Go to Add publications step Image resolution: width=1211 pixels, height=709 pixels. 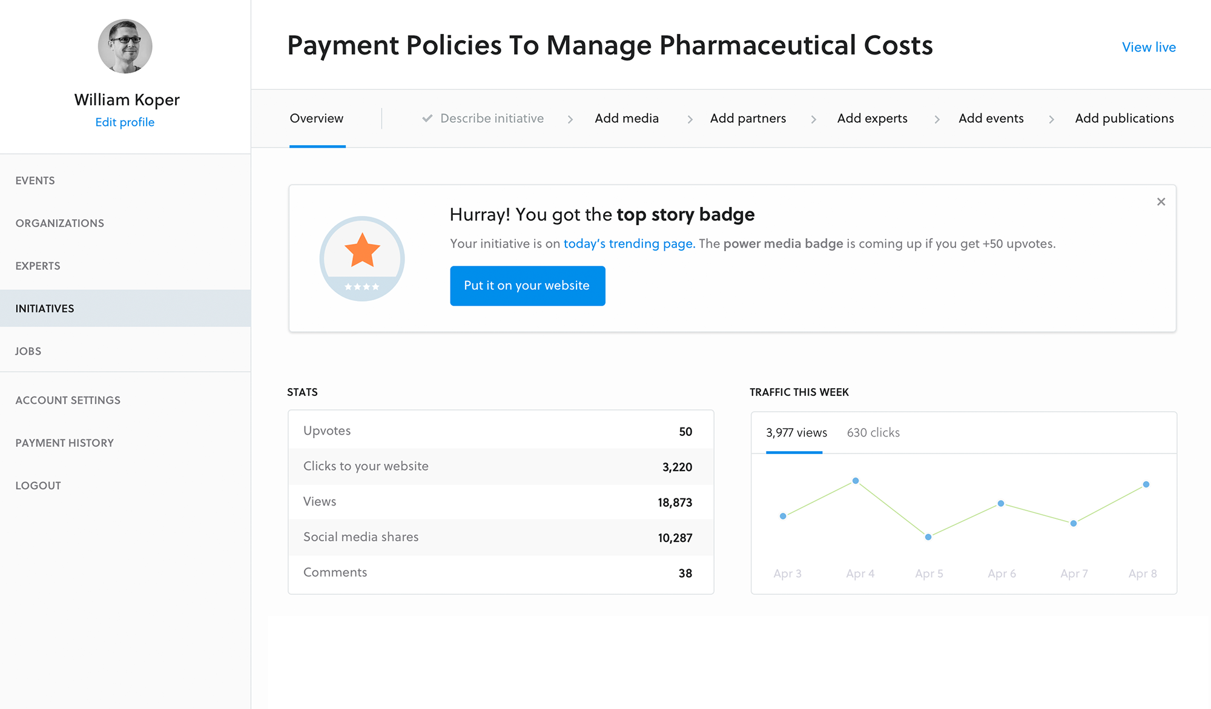click(x=1124, y=118)
